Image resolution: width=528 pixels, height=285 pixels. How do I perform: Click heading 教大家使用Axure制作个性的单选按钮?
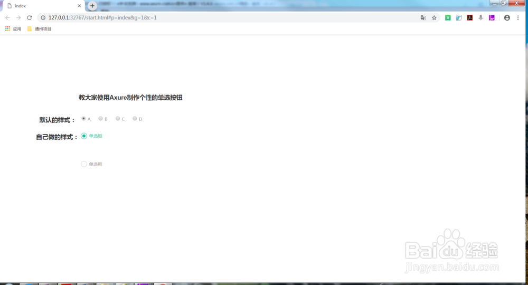click(130, 98)
